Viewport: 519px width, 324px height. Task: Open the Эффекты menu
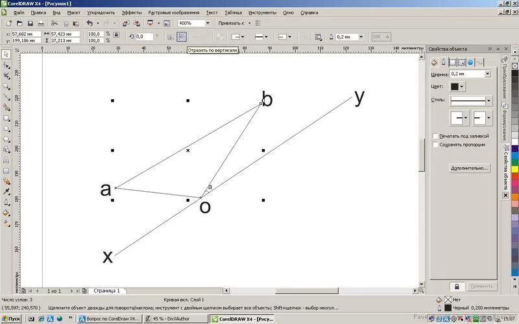[x=132, y=12]
